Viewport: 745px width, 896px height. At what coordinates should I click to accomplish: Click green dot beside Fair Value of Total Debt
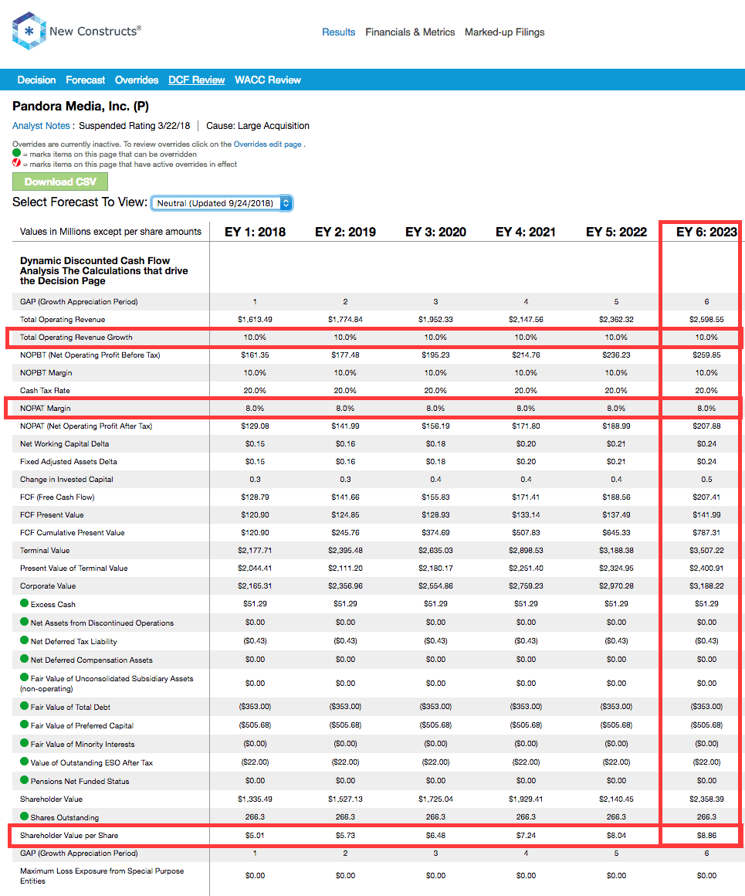tap(24, 706)
